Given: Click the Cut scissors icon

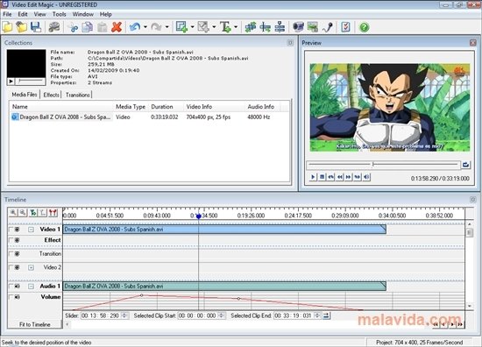Looking at the screenshot, I should point(74,27).
